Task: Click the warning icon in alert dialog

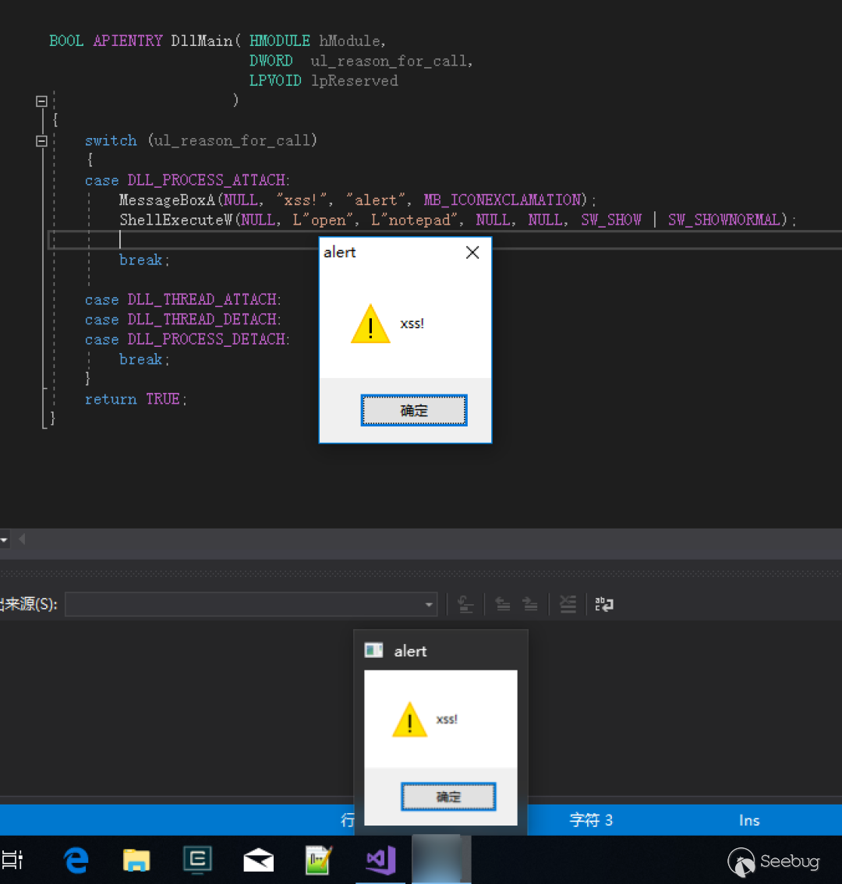Action: (x=370, y=324)
